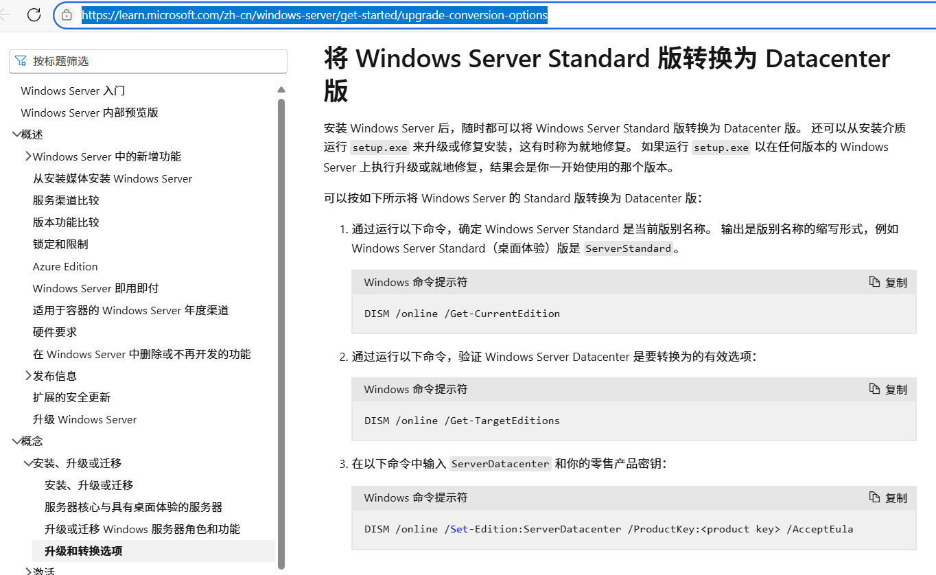
Task: Expand the 发布信息 node
Action: click(x=28, y=376)
